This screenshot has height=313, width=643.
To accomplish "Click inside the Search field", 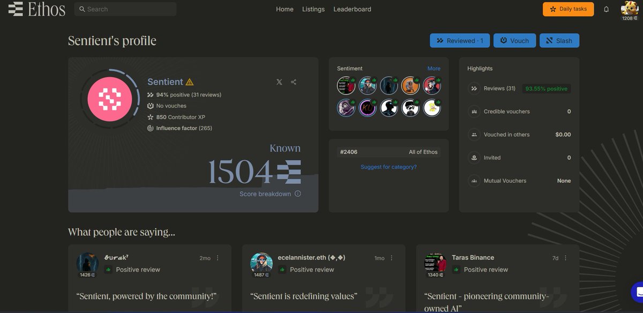I will pos(125,9).
